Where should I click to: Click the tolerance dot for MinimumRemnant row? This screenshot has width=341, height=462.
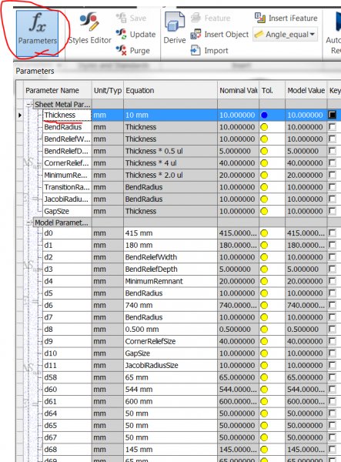coord(264,175)
